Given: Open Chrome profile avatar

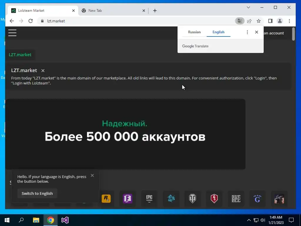Looking at the screenshot, I should (280, 21).
